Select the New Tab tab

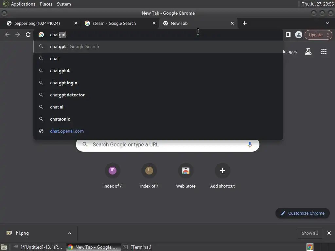tap(198, 23)
